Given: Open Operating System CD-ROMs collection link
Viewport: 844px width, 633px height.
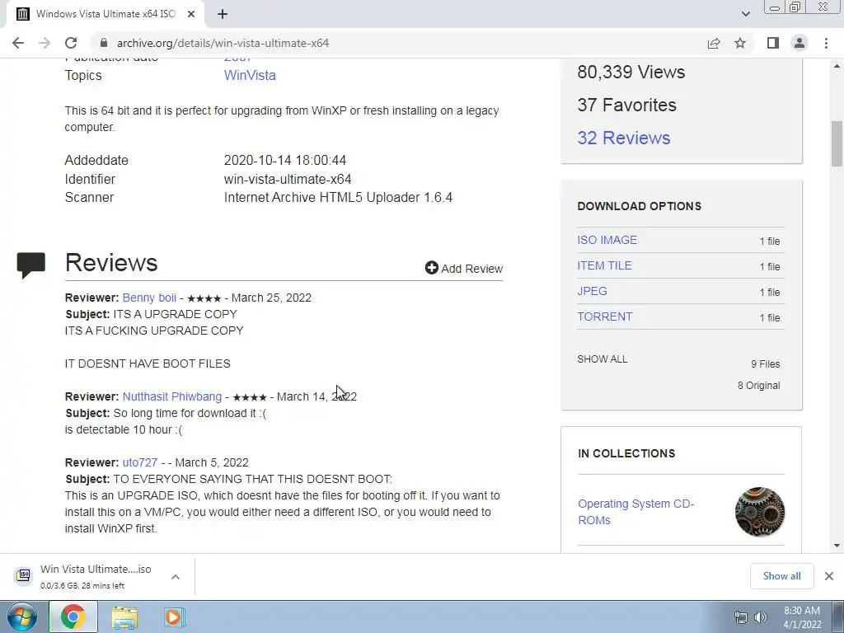Looking at the screenshot, I should (635, 512).
